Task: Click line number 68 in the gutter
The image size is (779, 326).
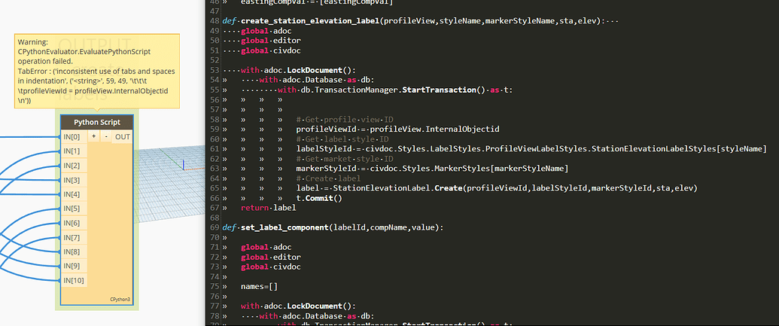Action: pyautogui.click(x=214, y=218)
